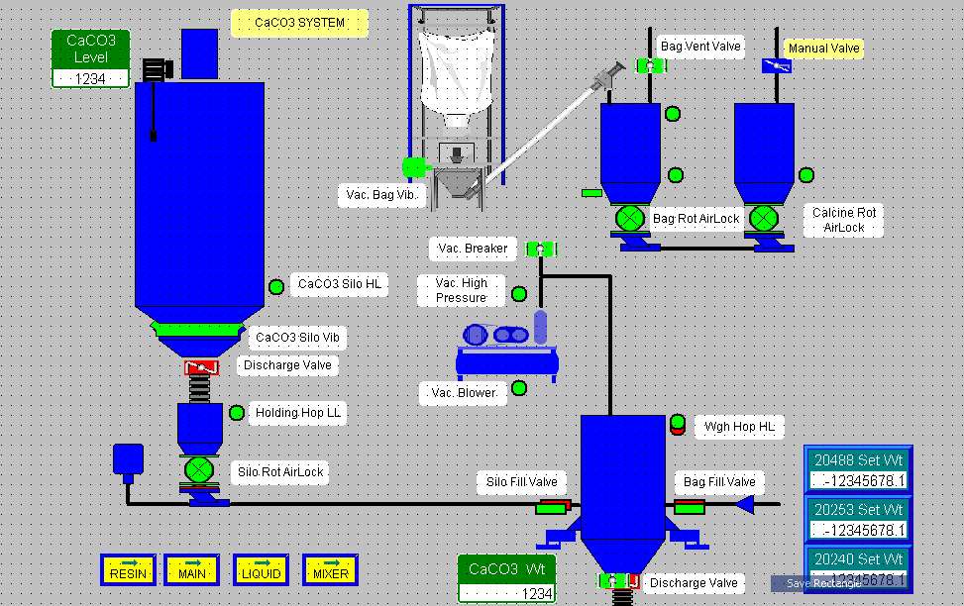
Task: Navigate to the RESIN screen
Action: [128, 569]
